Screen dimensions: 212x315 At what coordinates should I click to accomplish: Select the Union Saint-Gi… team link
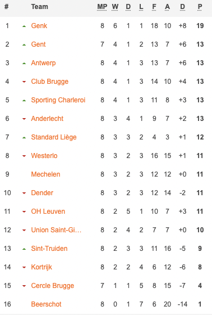pyautogui.click(x=56, y=230)
